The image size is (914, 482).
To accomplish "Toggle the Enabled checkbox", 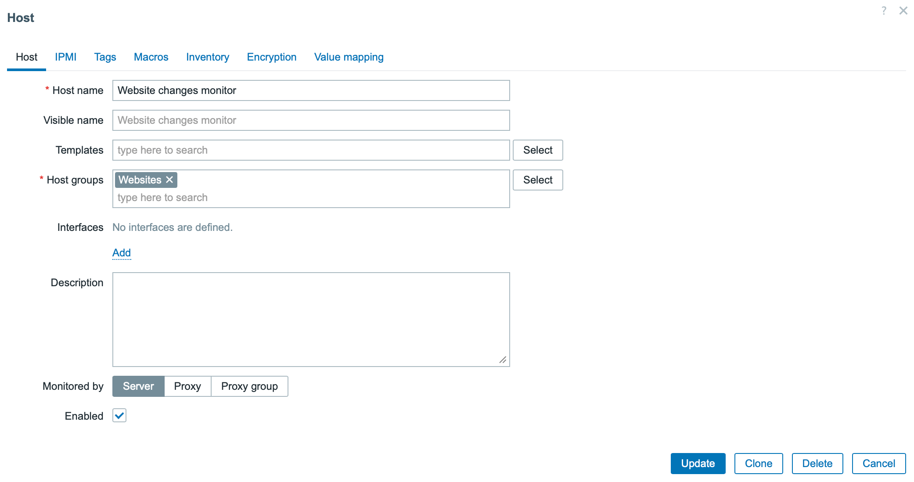I will pyautogui.click(x=119, y=415).
